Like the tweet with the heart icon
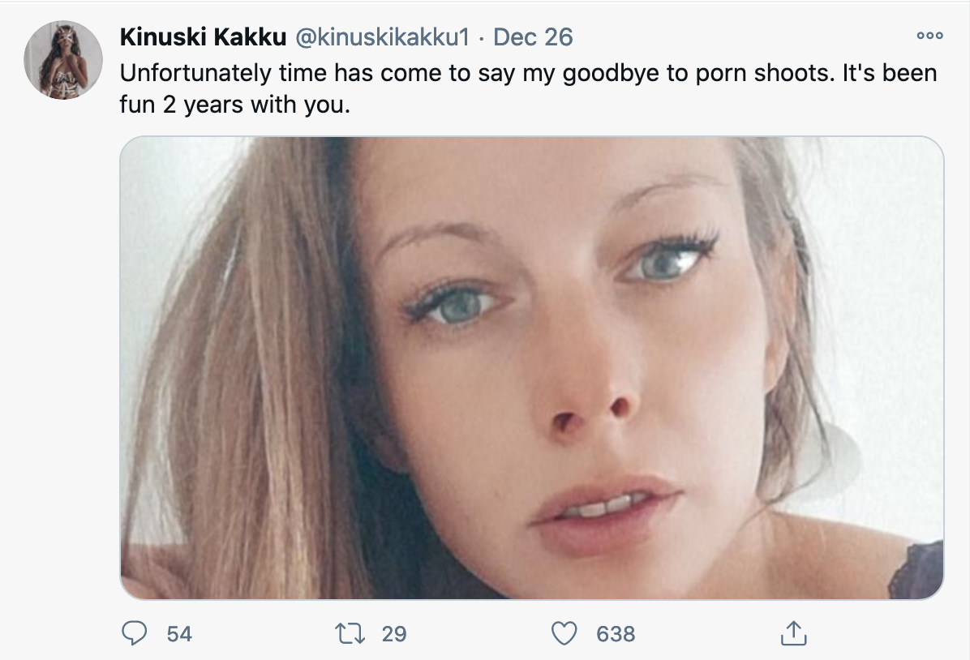 pos(564,633)
